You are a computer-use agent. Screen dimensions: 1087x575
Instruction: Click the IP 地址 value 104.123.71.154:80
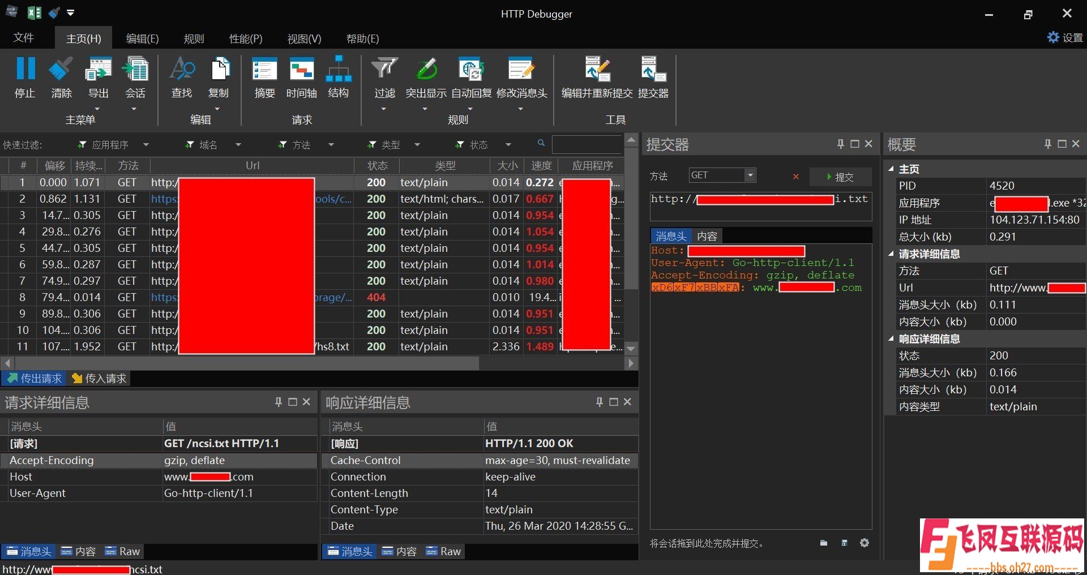pos(1034,220)
